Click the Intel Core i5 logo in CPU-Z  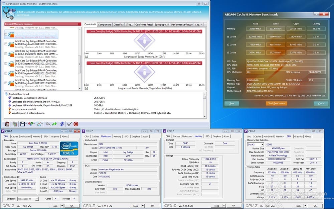coord(69,148)
